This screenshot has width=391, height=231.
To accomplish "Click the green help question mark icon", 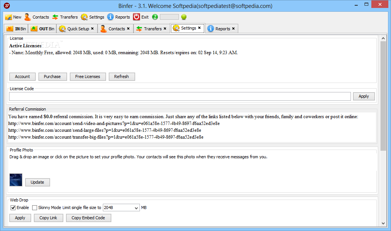I will click(155, 17).
